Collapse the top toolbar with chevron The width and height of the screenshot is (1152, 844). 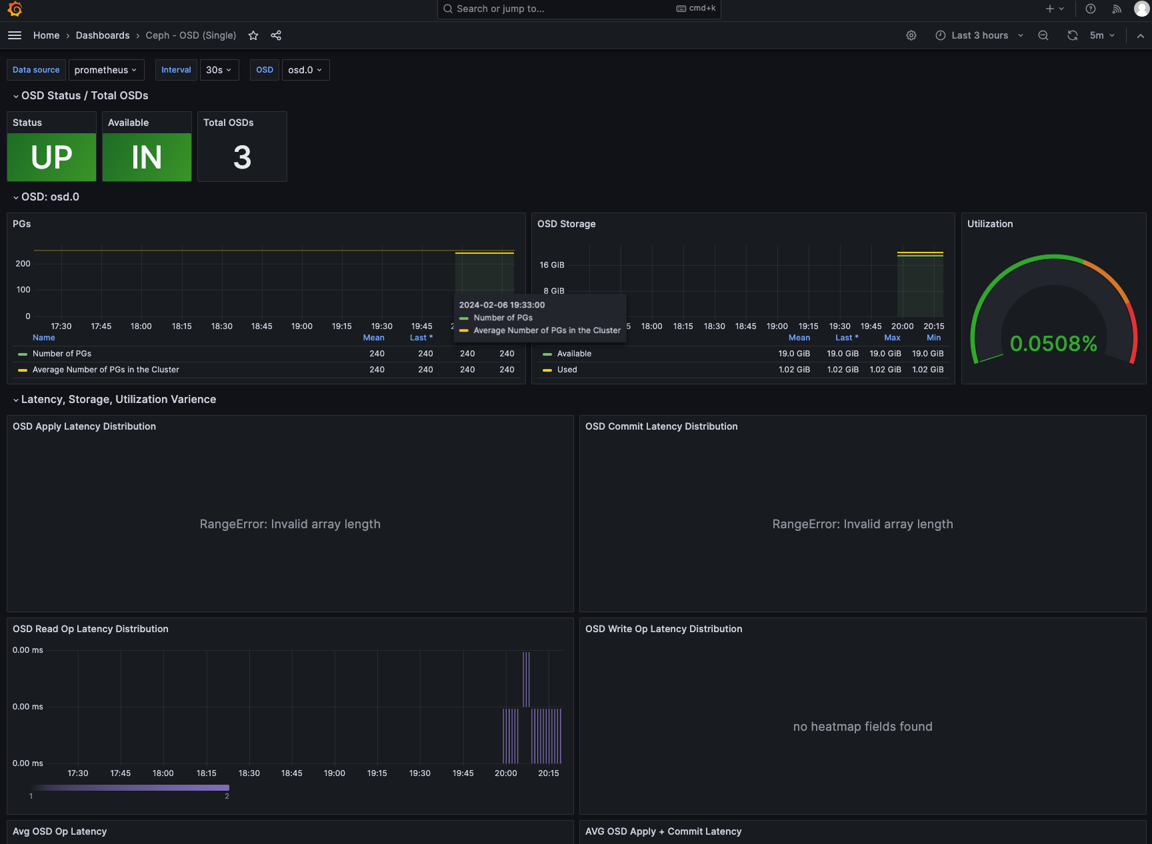[x=1141, y=36]
